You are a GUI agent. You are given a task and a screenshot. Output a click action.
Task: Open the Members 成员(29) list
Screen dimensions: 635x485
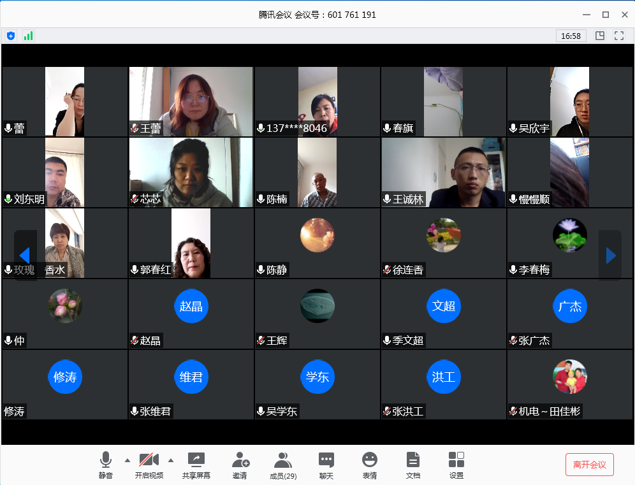tap(283, 465)
